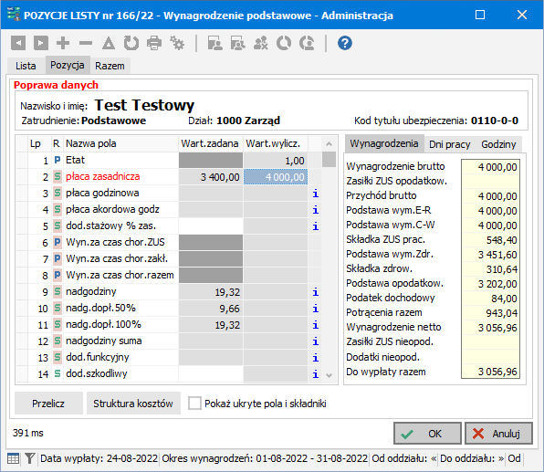Click the Przelicz button
This screenshot has height=472, width=544.
[48, 404]
